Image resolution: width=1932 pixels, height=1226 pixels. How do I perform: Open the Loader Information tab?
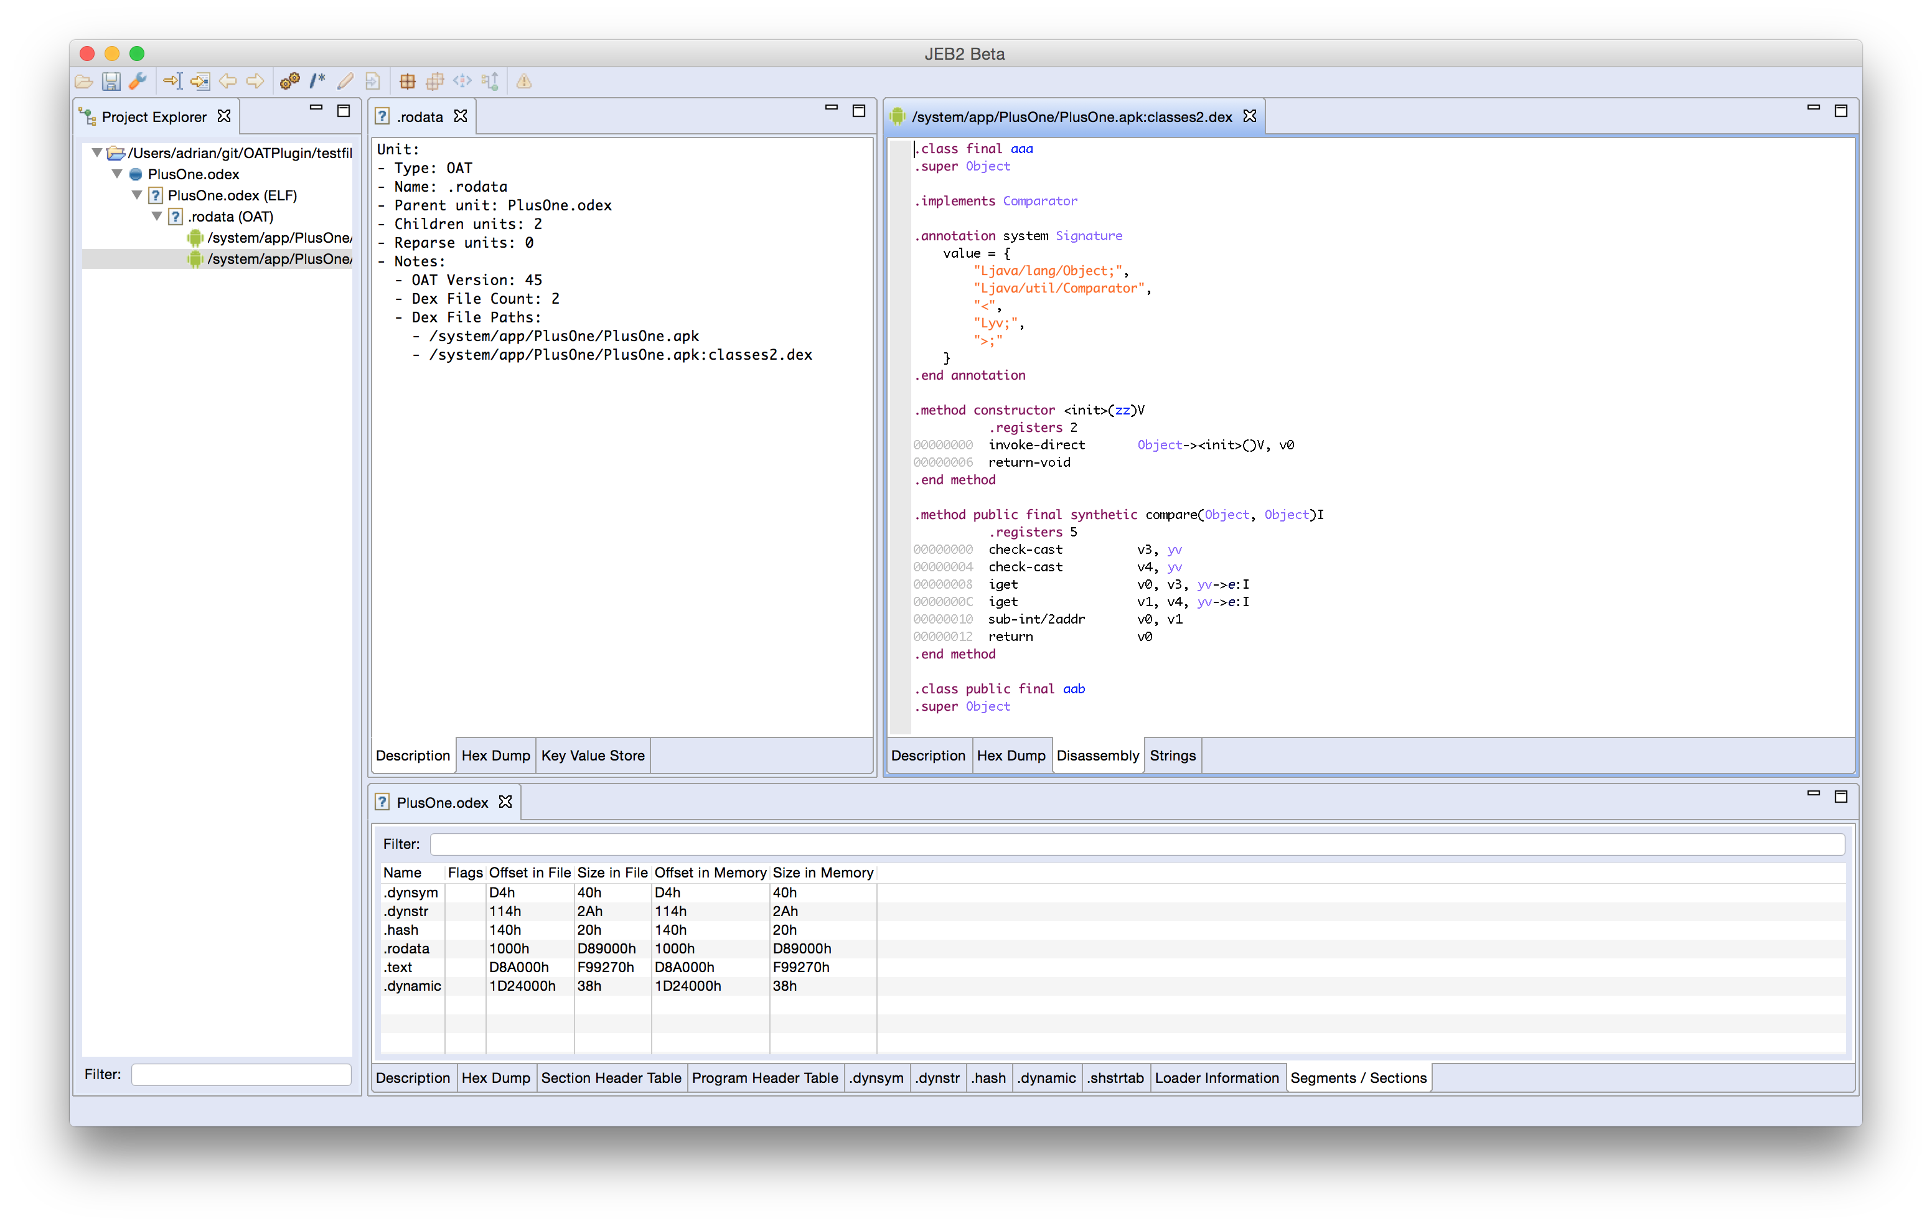click(1217, 1079)
